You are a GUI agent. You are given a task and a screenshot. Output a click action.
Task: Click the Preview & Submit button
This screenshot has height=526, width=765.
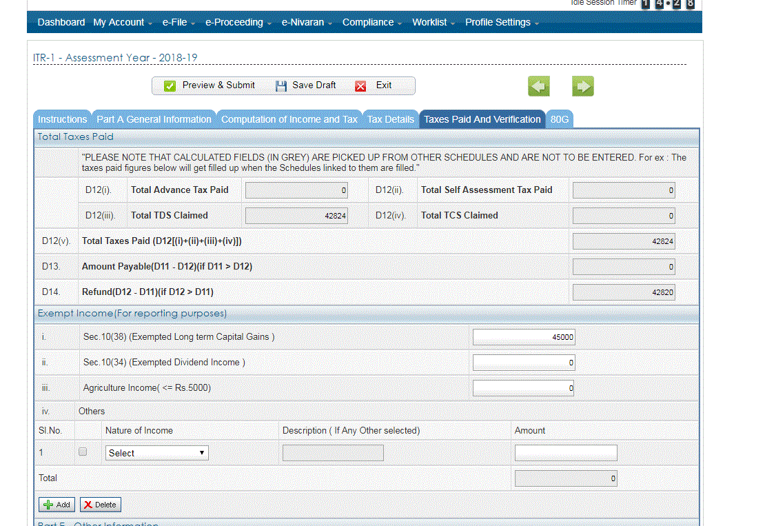click(x=210, y=85)
